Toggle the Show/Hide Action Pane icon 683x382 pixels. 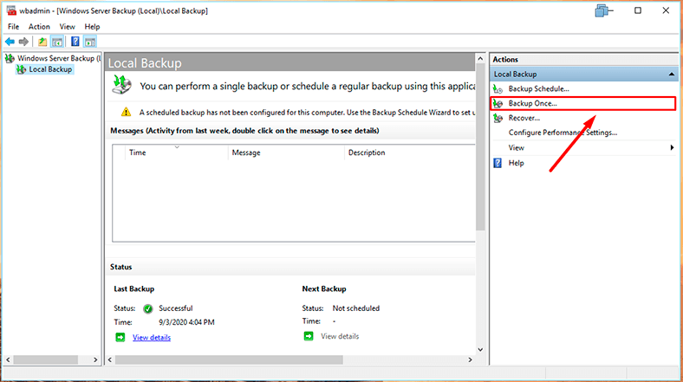click(x=90, y=42)
